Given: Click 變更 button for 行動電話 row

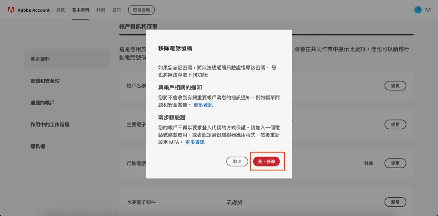Looking at the screenshot, I should 395,163.
